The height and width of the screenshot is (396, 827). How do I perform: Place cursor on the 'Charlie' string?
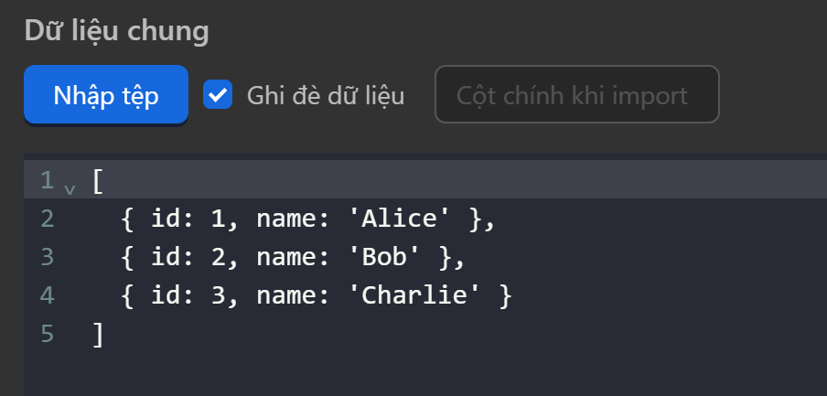click(x=421, y=296)
